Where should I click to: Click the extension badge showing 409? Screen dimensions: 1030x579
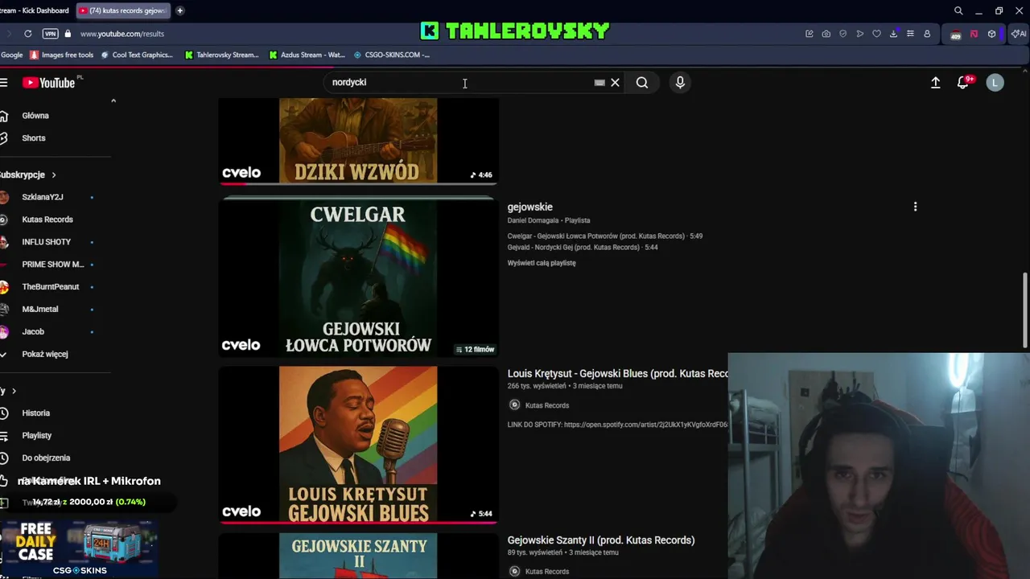pyautogui.click(x=955, y=35)
